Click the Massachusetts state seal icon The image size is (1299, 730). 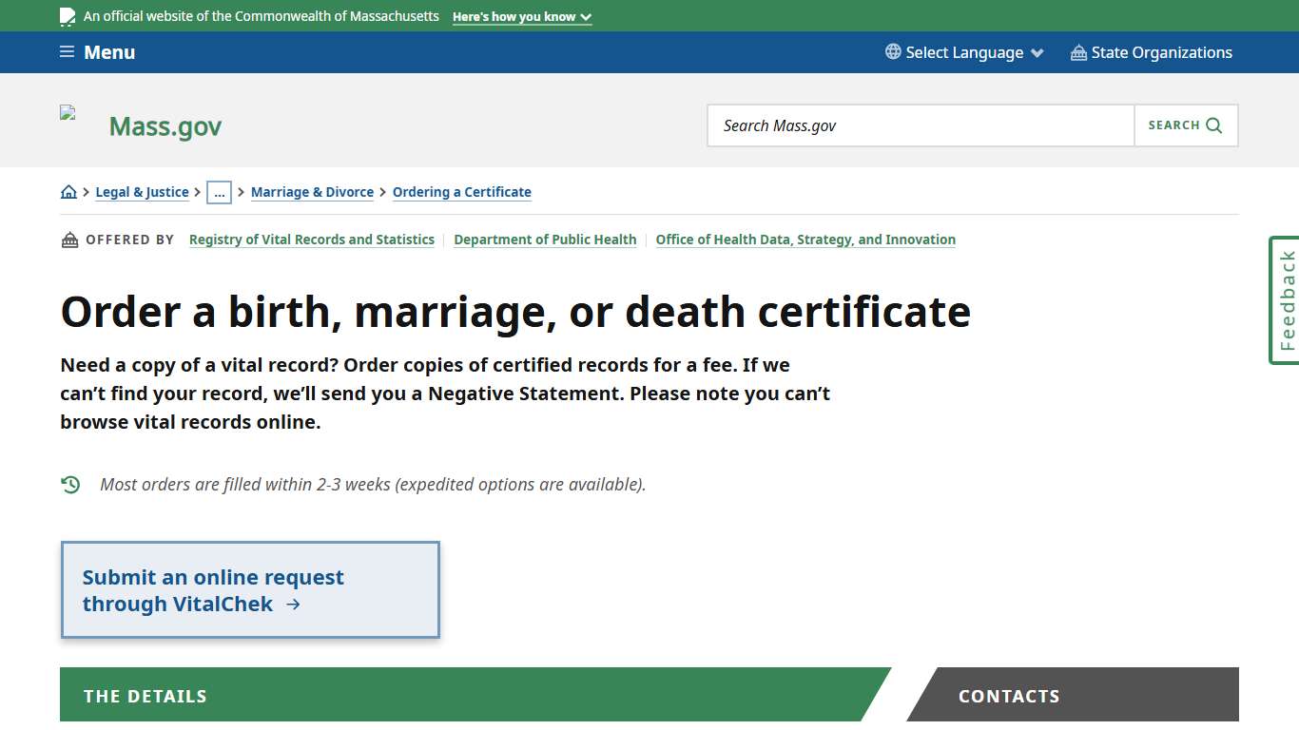click(x=67, y=15)
